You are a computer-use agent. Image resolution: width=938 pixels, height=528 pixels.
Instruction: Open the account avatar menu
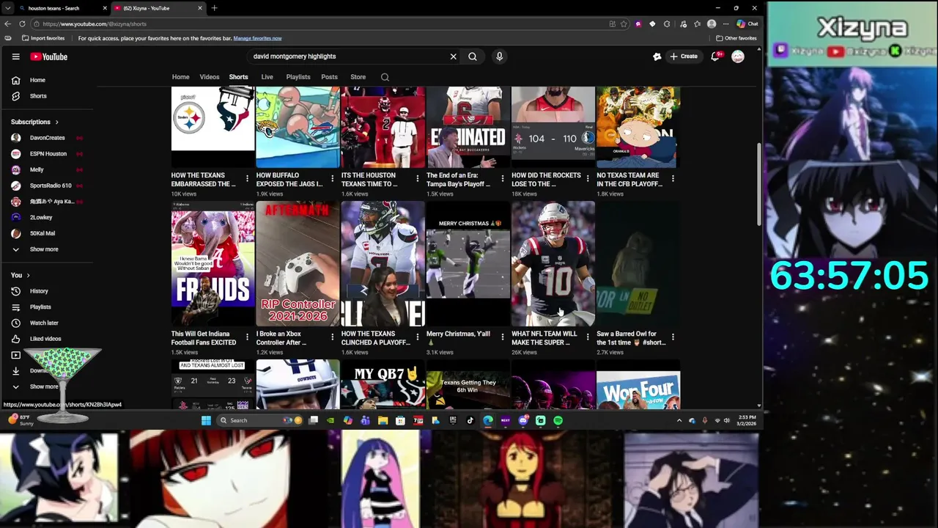(738, 56)
